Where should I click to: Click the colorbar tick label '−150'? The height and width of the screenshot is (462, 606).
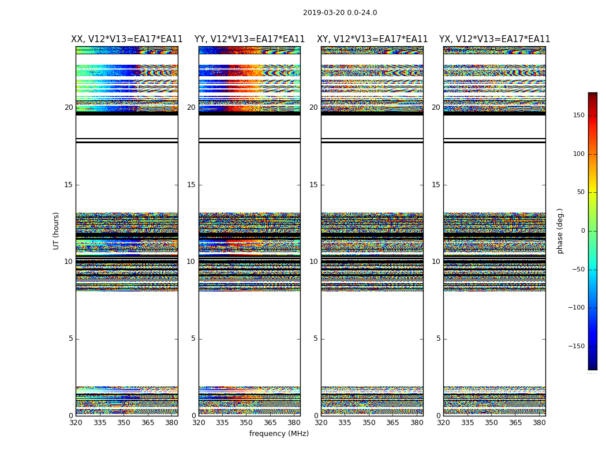(x=576, y=346)
